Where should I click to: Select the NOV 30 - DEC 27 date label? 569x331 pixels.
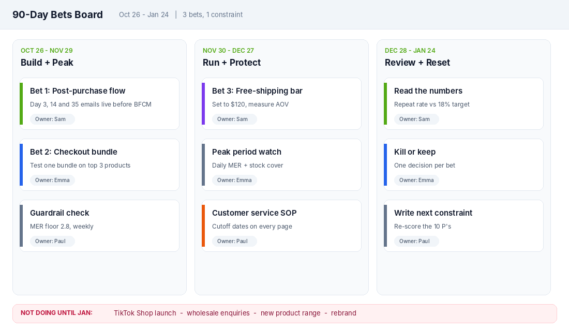coord(228,51)
